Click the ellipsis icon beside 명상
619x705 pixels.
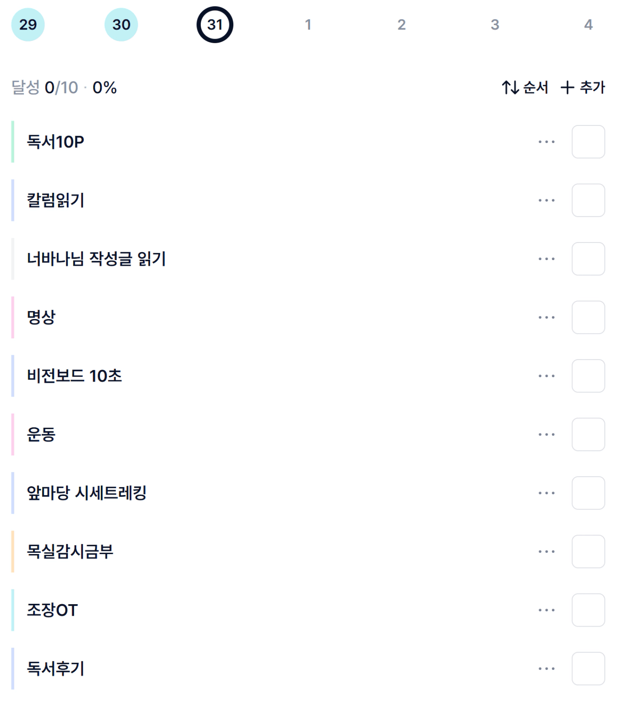point(546,317)
